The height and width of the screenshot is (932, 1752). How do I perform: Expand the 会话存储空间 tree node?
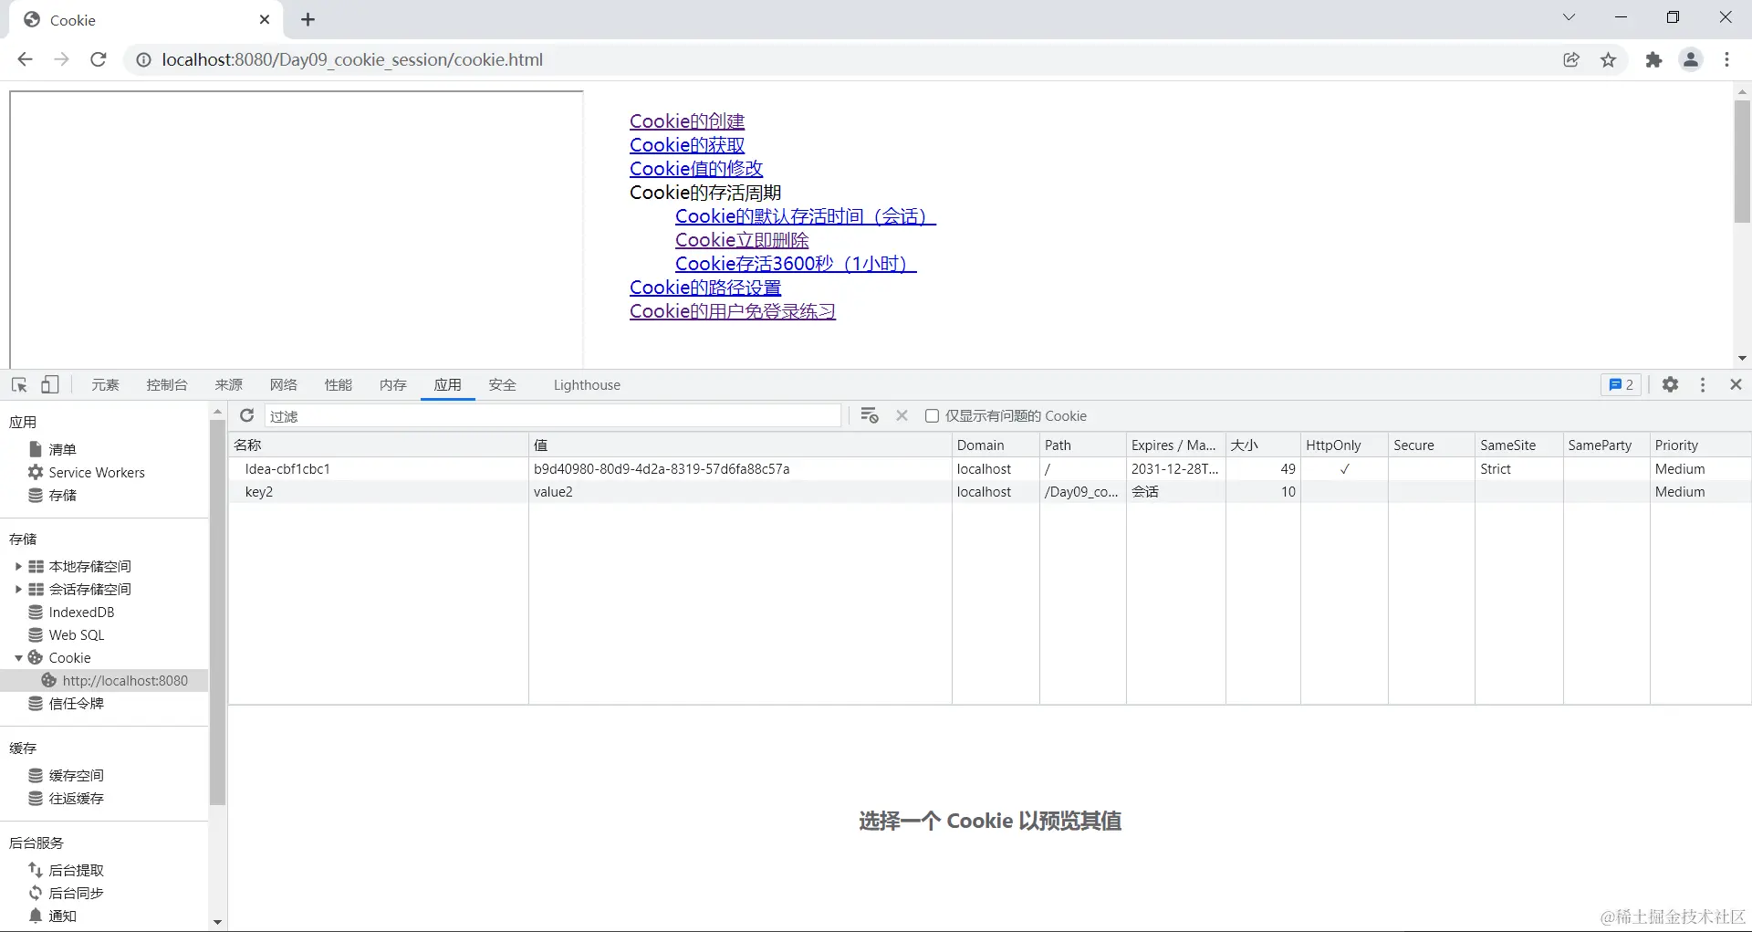click(17, 589)
